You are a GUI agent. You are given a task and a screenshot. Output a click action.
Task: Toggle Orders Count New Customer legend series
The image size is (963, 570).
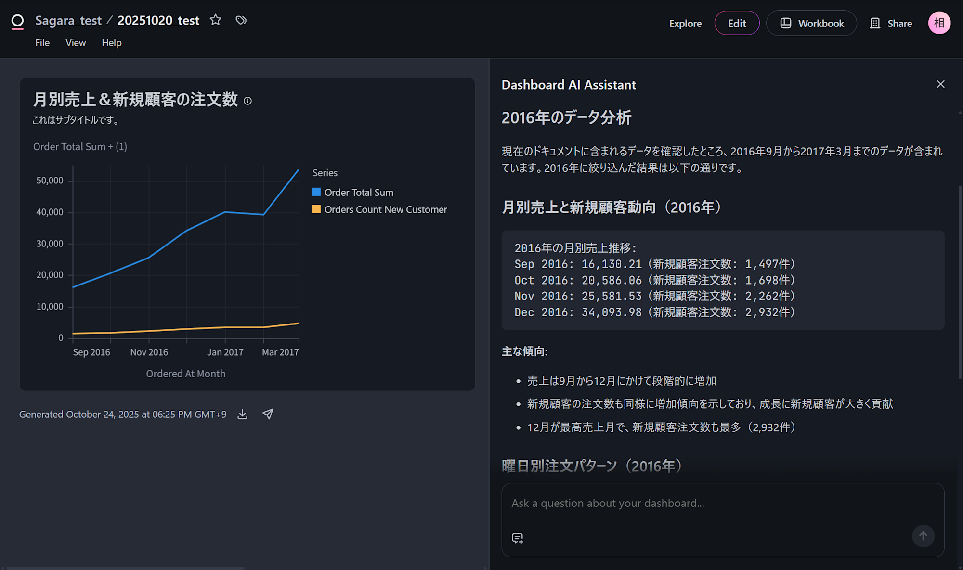[x=385, y=209]
